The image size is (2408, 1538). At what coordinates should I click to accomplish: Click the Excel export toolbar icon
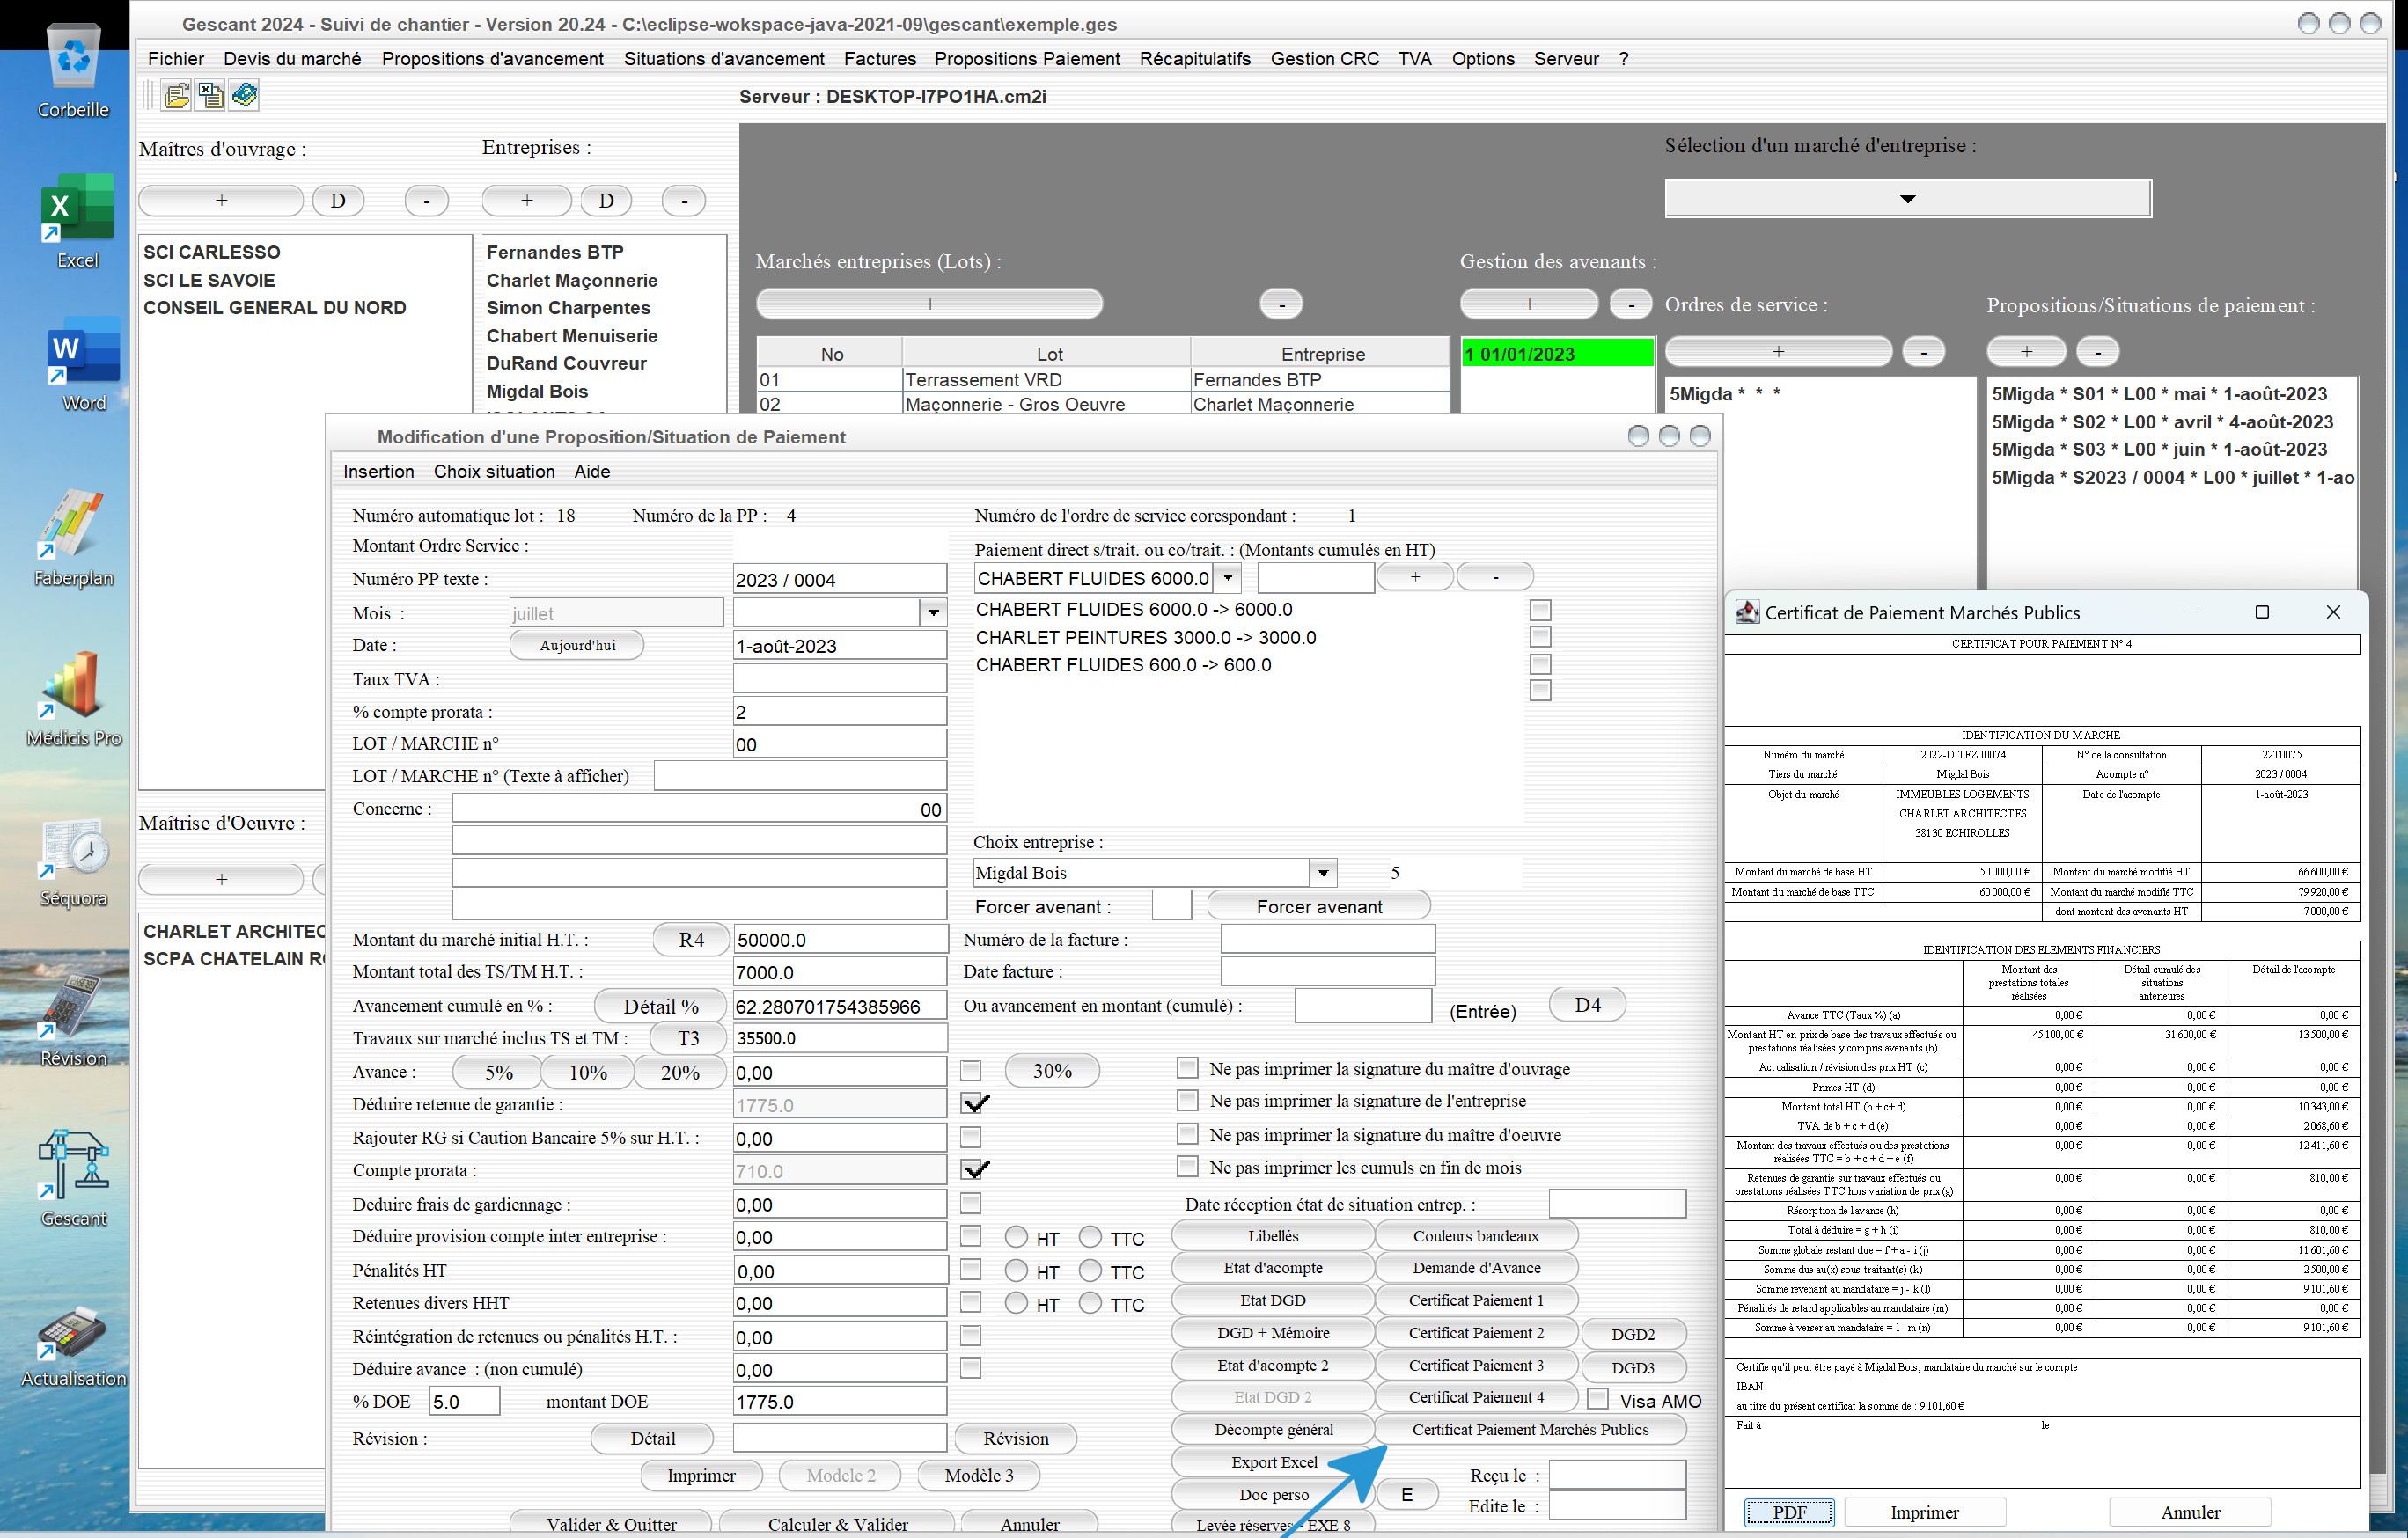pos(211,96)
